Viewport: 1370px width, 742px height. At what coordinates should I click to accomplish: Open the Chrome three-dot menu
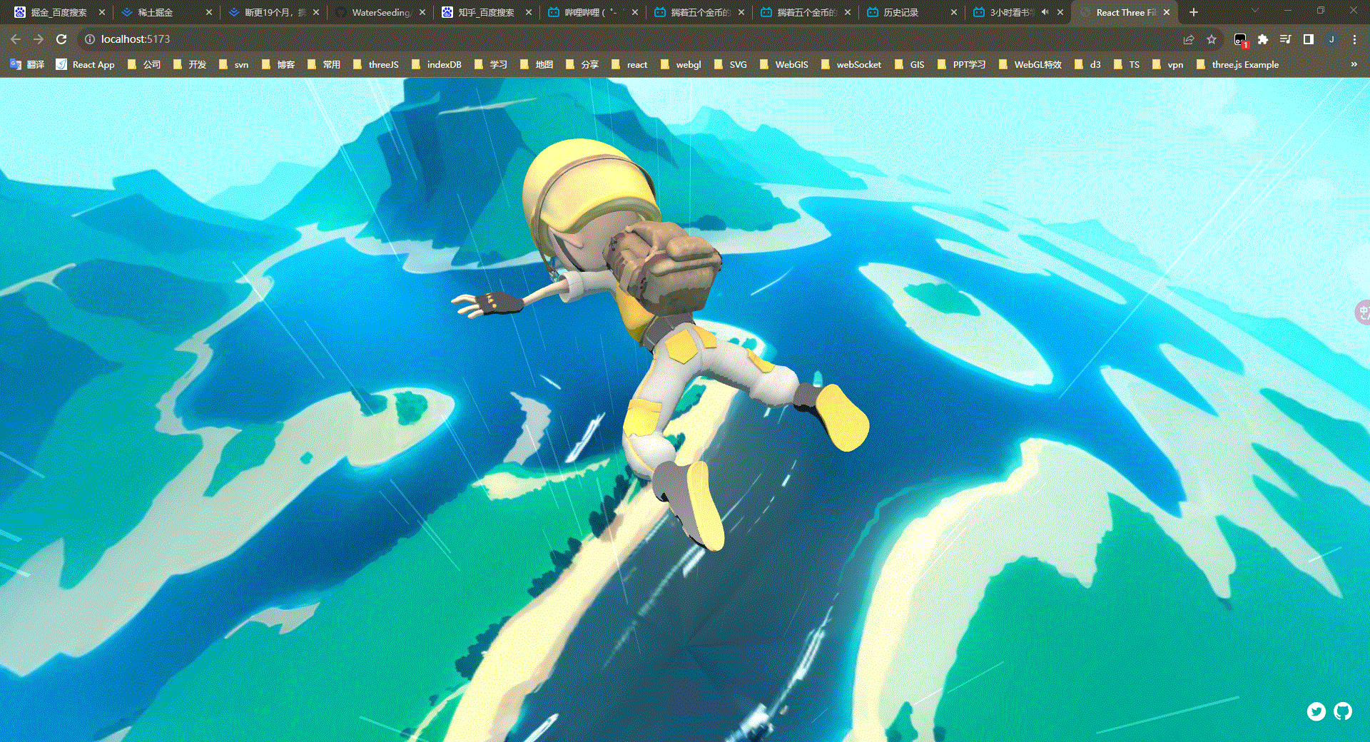pyautogui.click(x=1354, y=39)
